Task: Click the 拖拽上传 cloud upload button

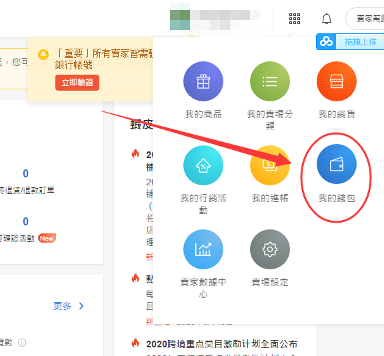Action: [x=350, y=41]
